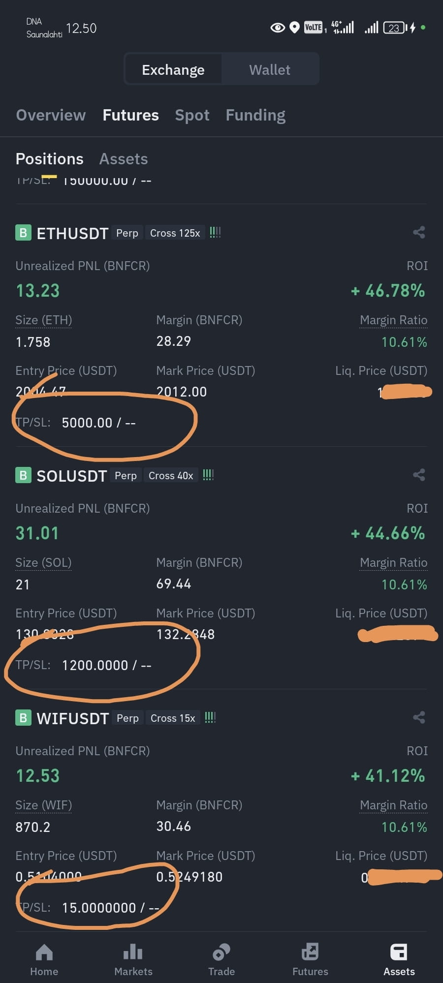The height and width of the screenshot is (983, 443).
Task: Open ETHUSDT Cross 125x leverage selector
Action: [175, 233]
